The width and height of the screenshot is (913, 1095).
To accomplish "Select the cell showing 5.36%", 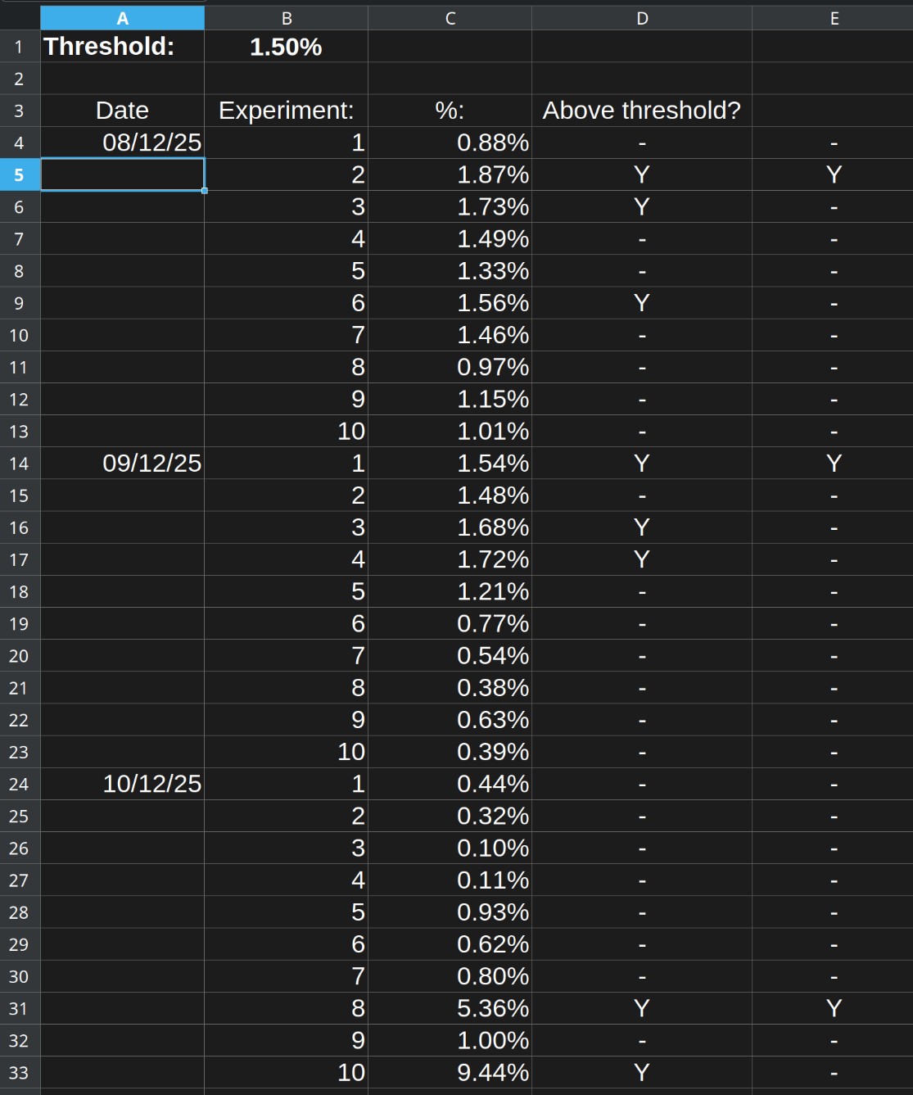I will coord(450,1008).
